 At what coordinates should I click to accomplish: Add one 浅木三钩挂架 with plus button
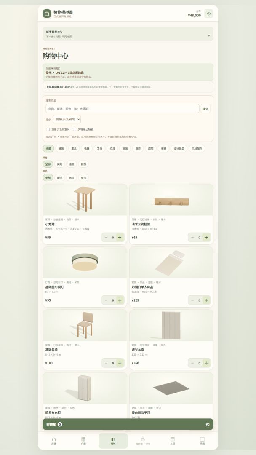206,237
